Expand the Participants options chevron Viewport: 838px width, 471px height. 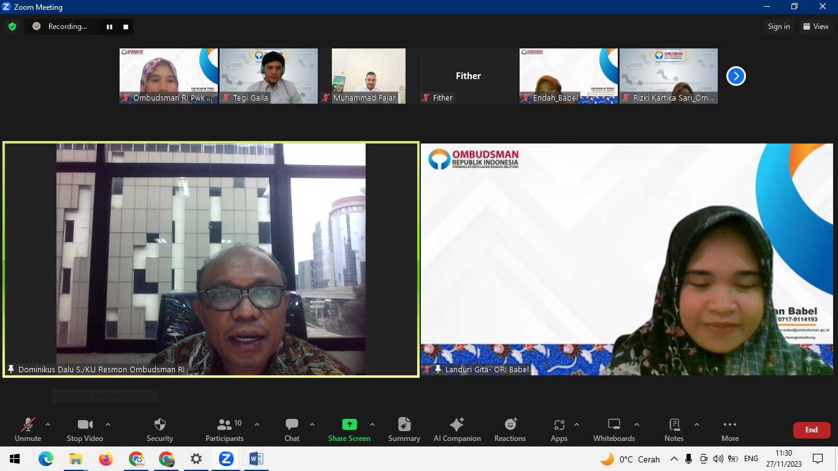256,424
